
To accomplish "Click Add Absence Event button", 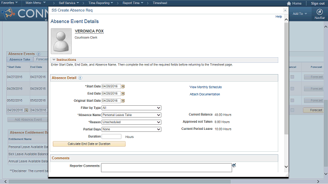I will tap(28, 120).
